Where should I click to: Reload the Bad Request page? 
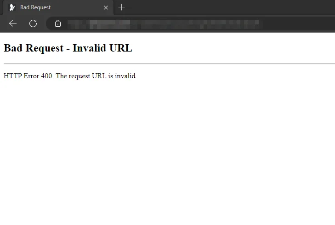tap(33, 23)
